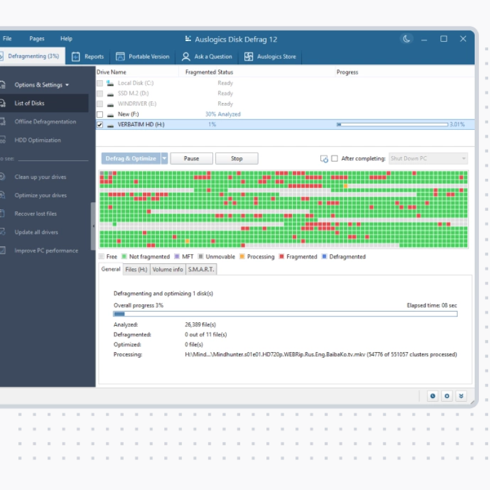Collapse the sidebar with the arrow handle
490x490 pixels.
click(x=93, y=226)
